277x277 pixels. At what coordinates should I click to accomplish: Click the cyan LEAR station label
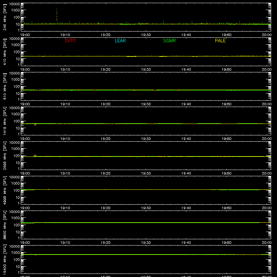pos(120,41)
